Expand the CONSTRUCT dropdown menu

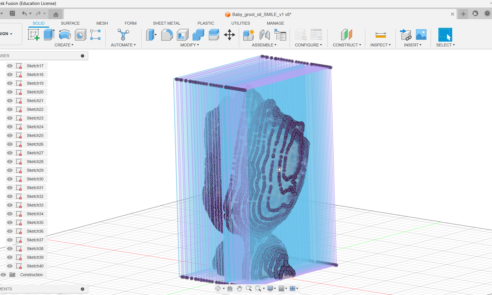coord(347,45)
